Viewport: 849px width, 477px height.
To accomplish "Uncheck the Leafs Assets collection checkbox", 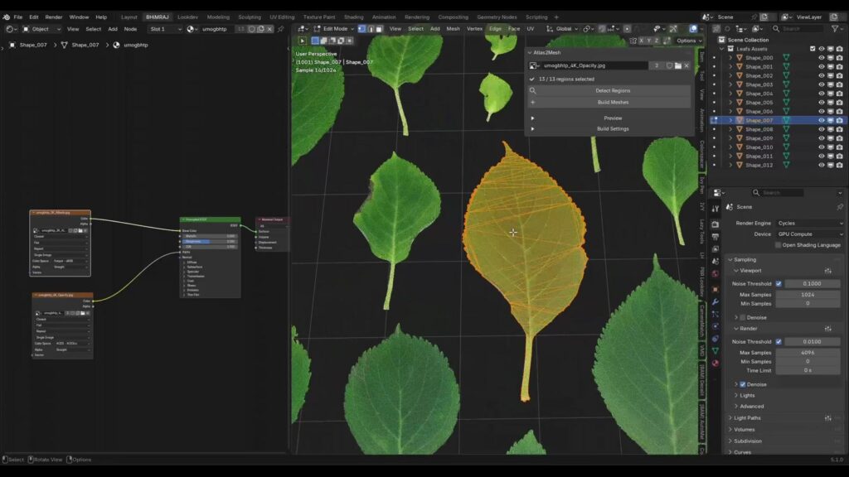I will (x=813, y=49).
